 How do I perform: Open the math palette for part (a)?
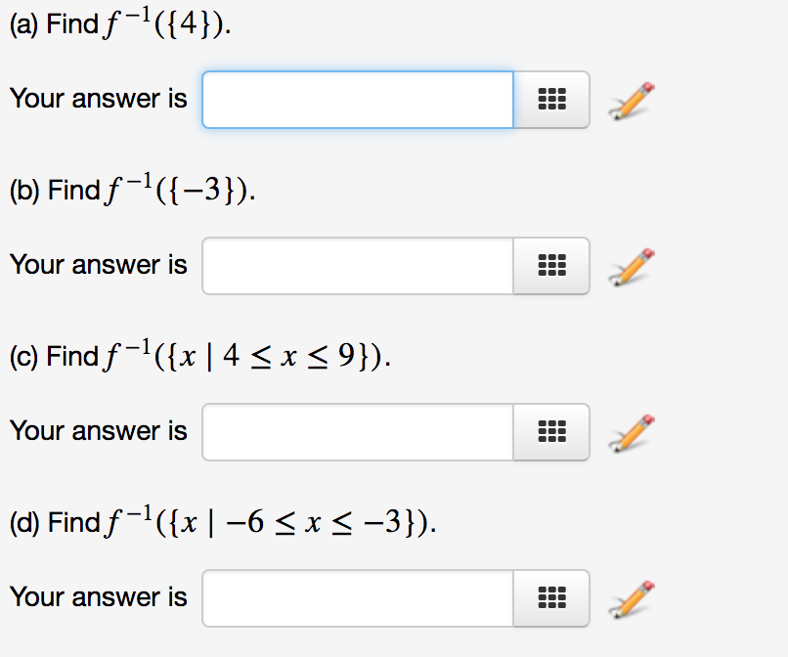[x=551, y=99]
